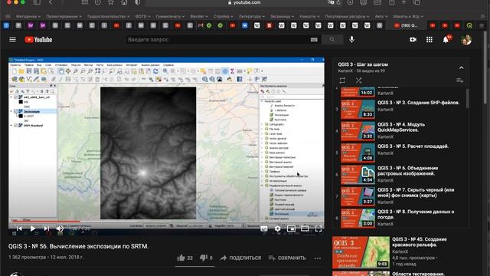This screenshot has height=276, width=490.
Task: Skip to the previous video in player
Action: [x=19, y=228]
